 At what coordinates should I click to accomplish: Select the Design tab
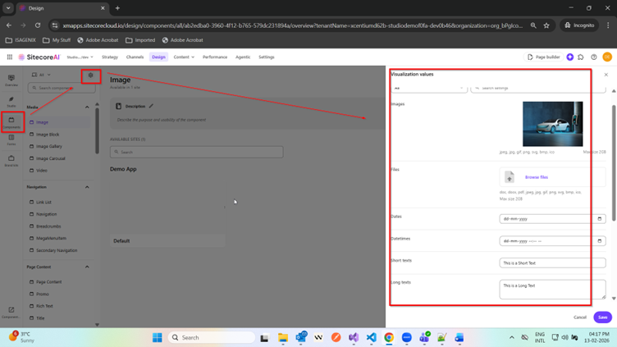coord(158,57)
